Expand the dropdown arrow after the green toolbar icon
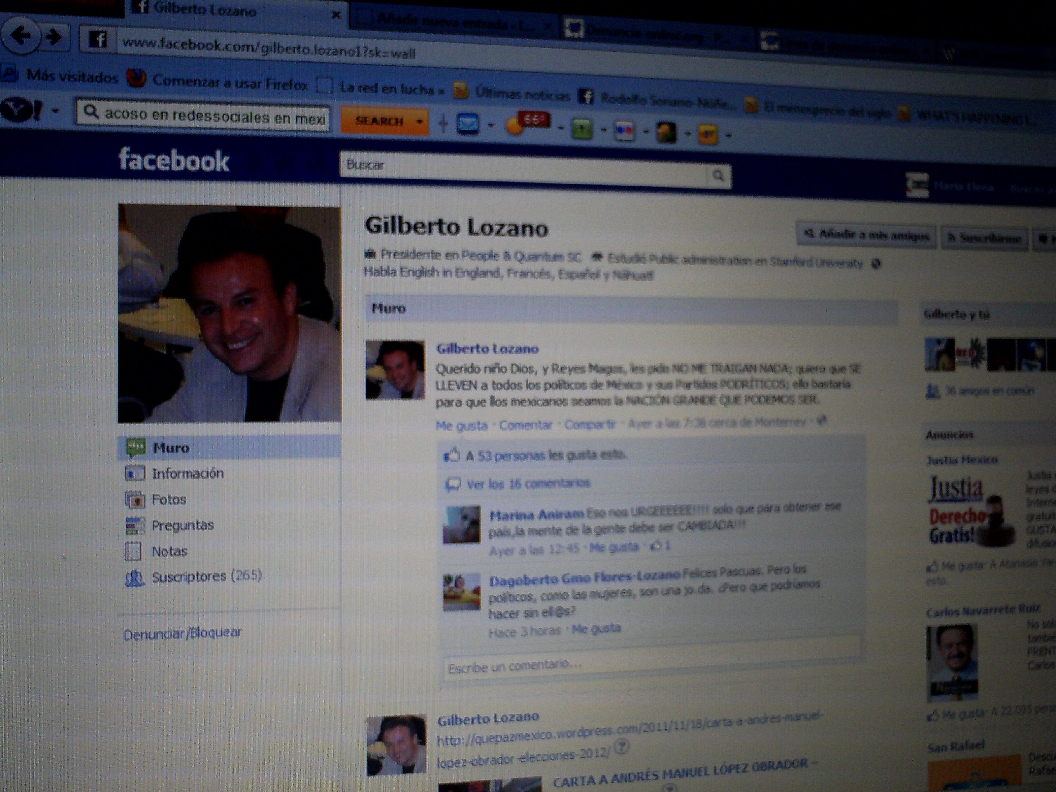The width and height of the screenshot is (1056, 792). click(603, 130)
